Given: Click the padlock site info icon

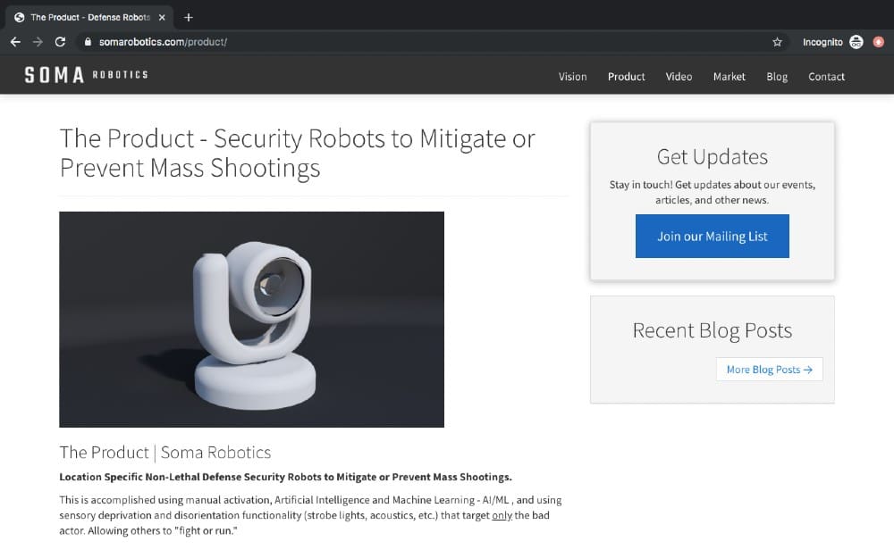Looking at the screenshot, I should click(87, 42).
